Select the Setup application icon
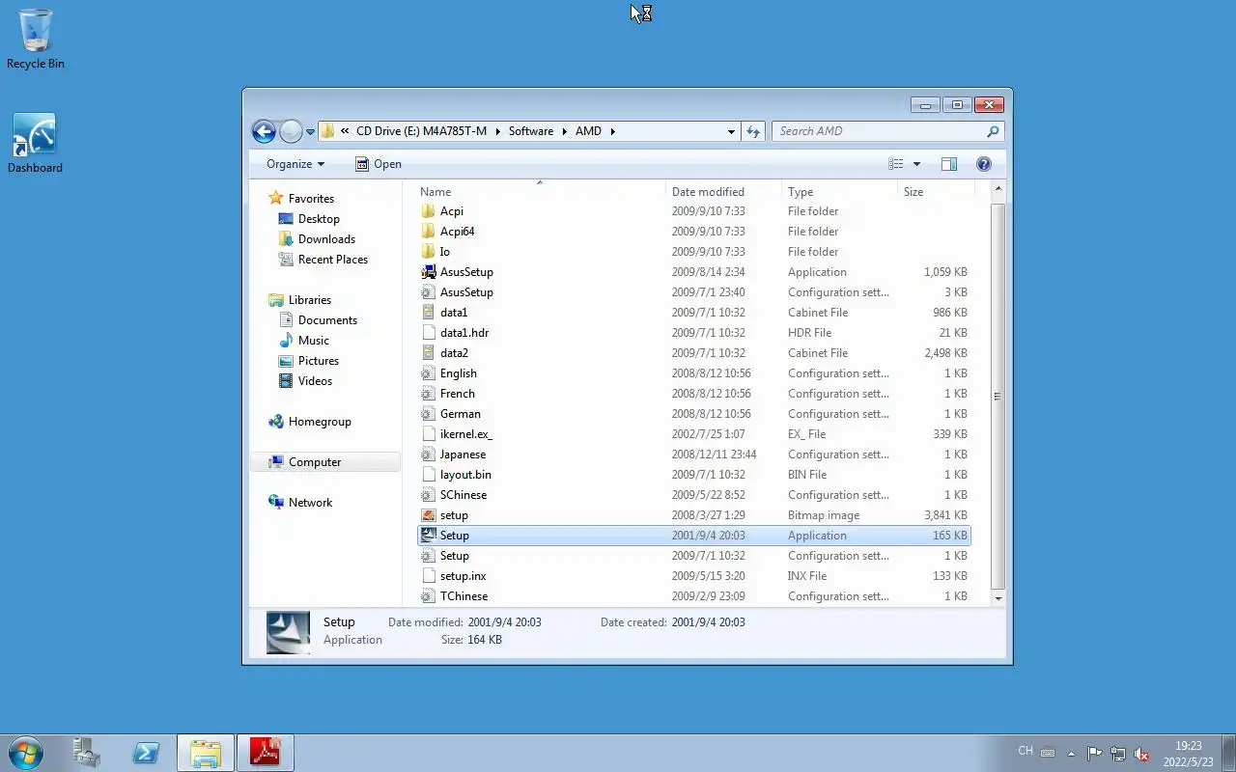This screenshot has width=1236, height=772. click(x=429, y=536)
